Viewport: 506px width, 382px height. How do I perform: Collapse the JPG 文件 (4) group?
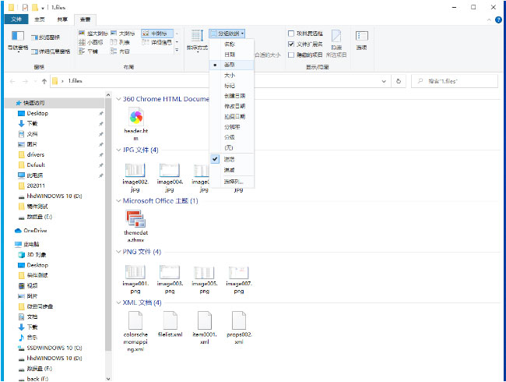(x=118, y=150)
